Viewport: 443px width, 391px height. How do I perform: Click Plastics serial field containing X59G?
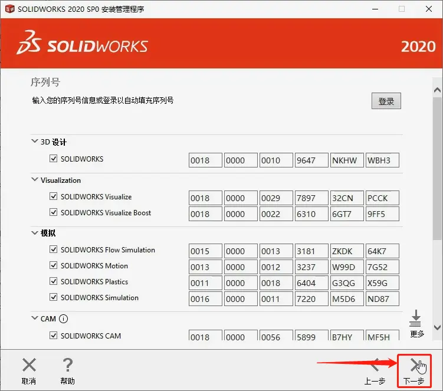click(383, 283)
